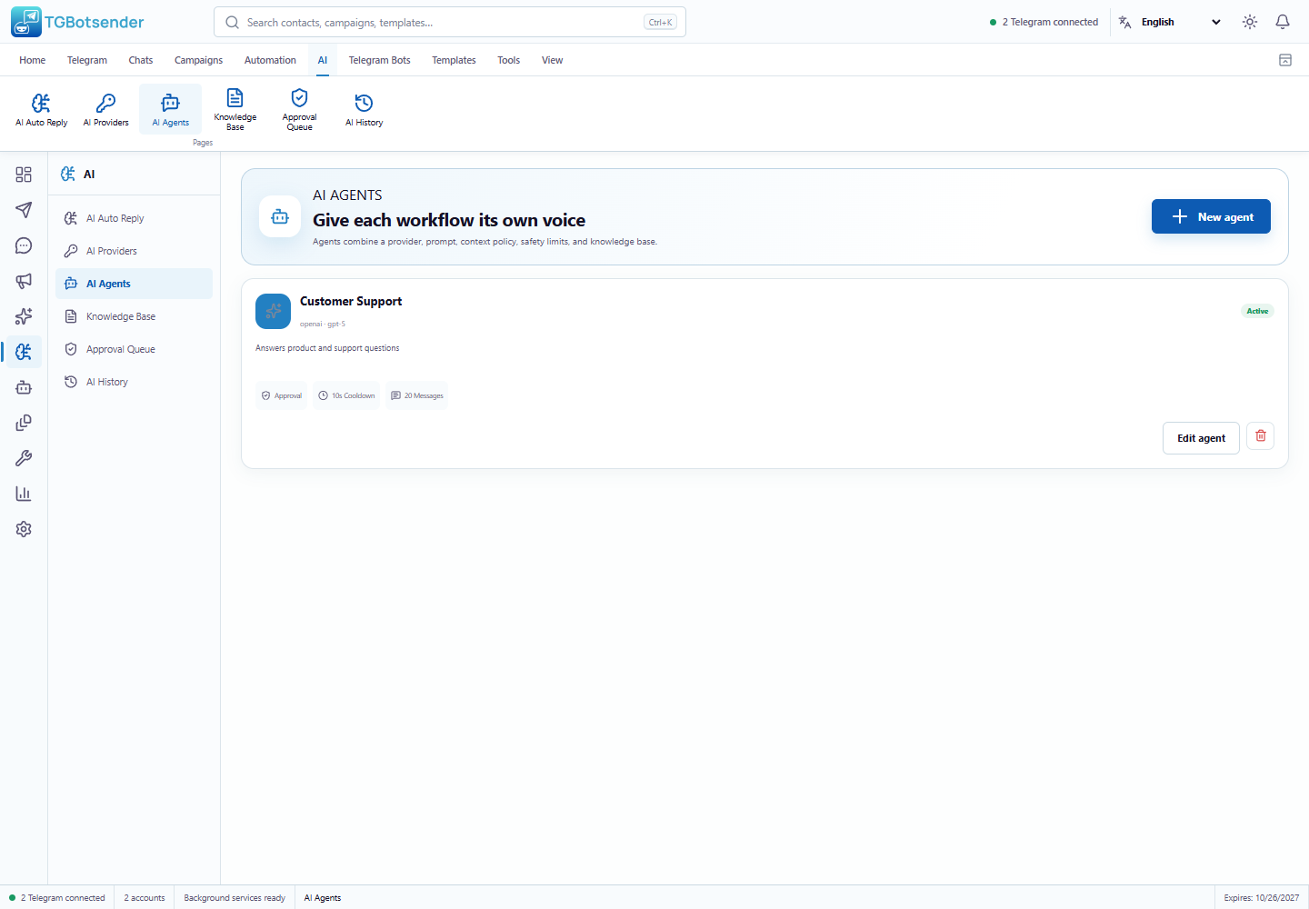Open the Templates menu tab
1309x909 pixels.
point(454,60)
